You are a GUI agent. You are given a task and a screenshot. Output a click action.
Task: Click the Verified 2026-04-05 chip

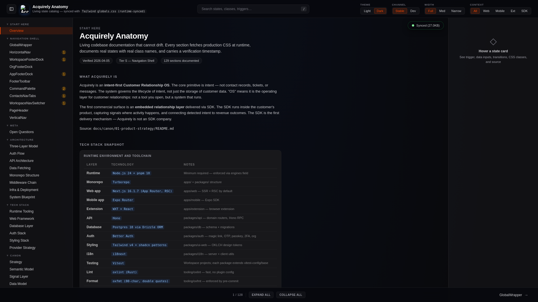pyautogui.click(x=96, y=61)
